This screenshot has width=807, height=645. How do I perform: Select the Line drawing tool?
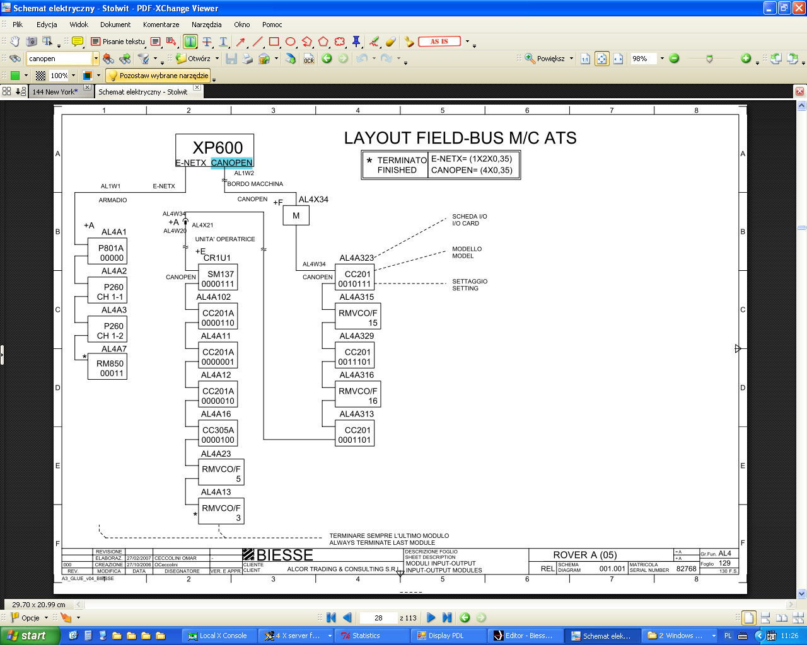pos(257,42)
